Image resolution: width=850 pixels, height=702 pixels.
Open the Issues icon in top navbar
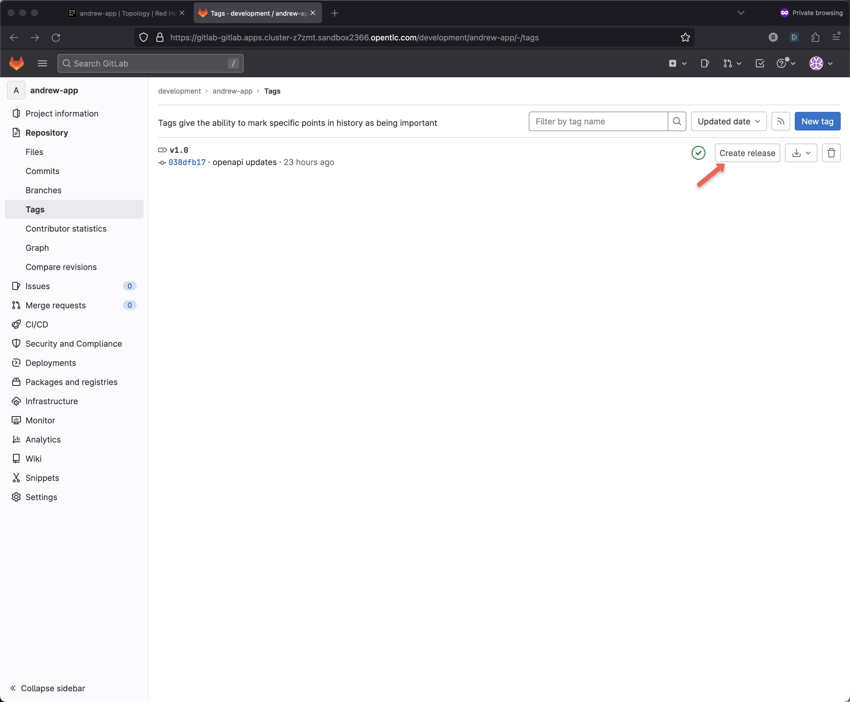(x=705, y=63)
